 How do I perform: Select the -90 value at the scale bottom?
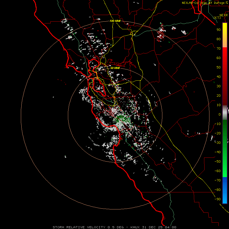point(218,199)
